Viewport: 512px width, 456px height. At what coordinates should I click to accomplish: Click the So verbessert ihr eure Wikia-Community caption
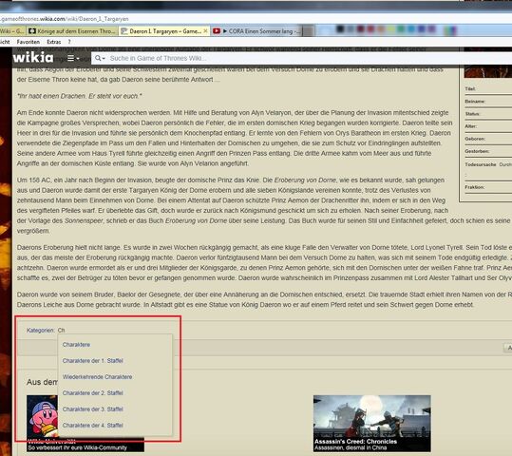click(x=77, y=447)
